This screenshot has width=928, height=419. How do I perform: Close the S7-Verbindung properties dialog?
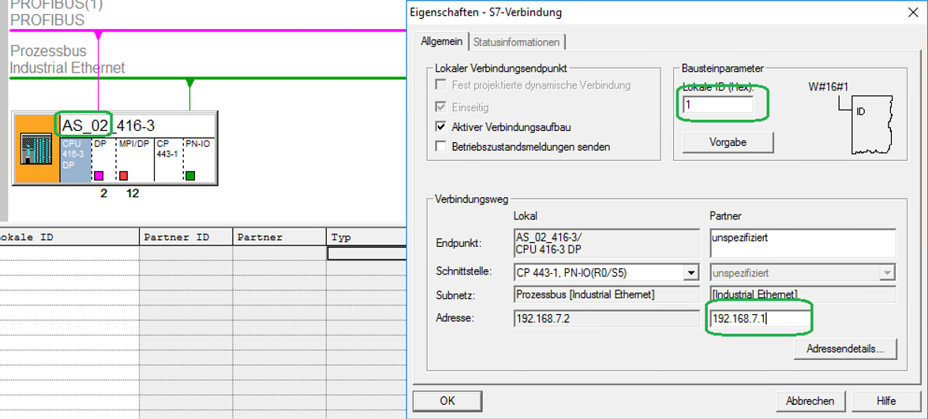(914, 11)
